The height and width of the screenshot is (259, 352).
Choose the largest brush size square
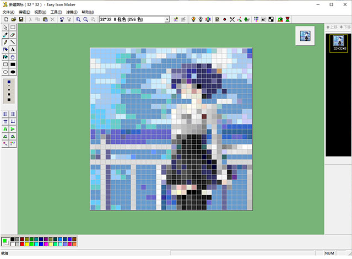(9, 99)
